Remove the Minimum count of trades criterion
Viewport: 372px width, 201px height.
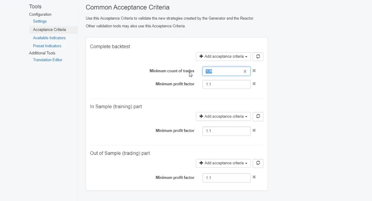pos(254,71)
